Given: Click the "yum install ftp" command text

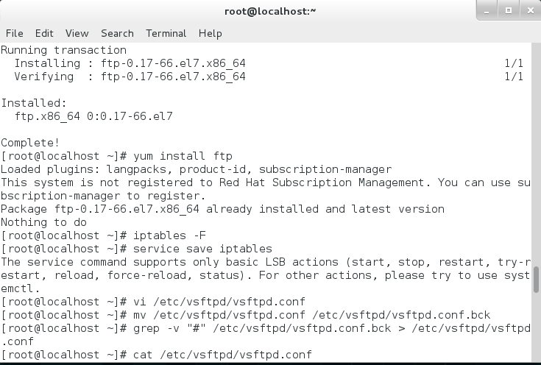Looking at the screenshot, I should pyautogui.click(x=183, y=156).
